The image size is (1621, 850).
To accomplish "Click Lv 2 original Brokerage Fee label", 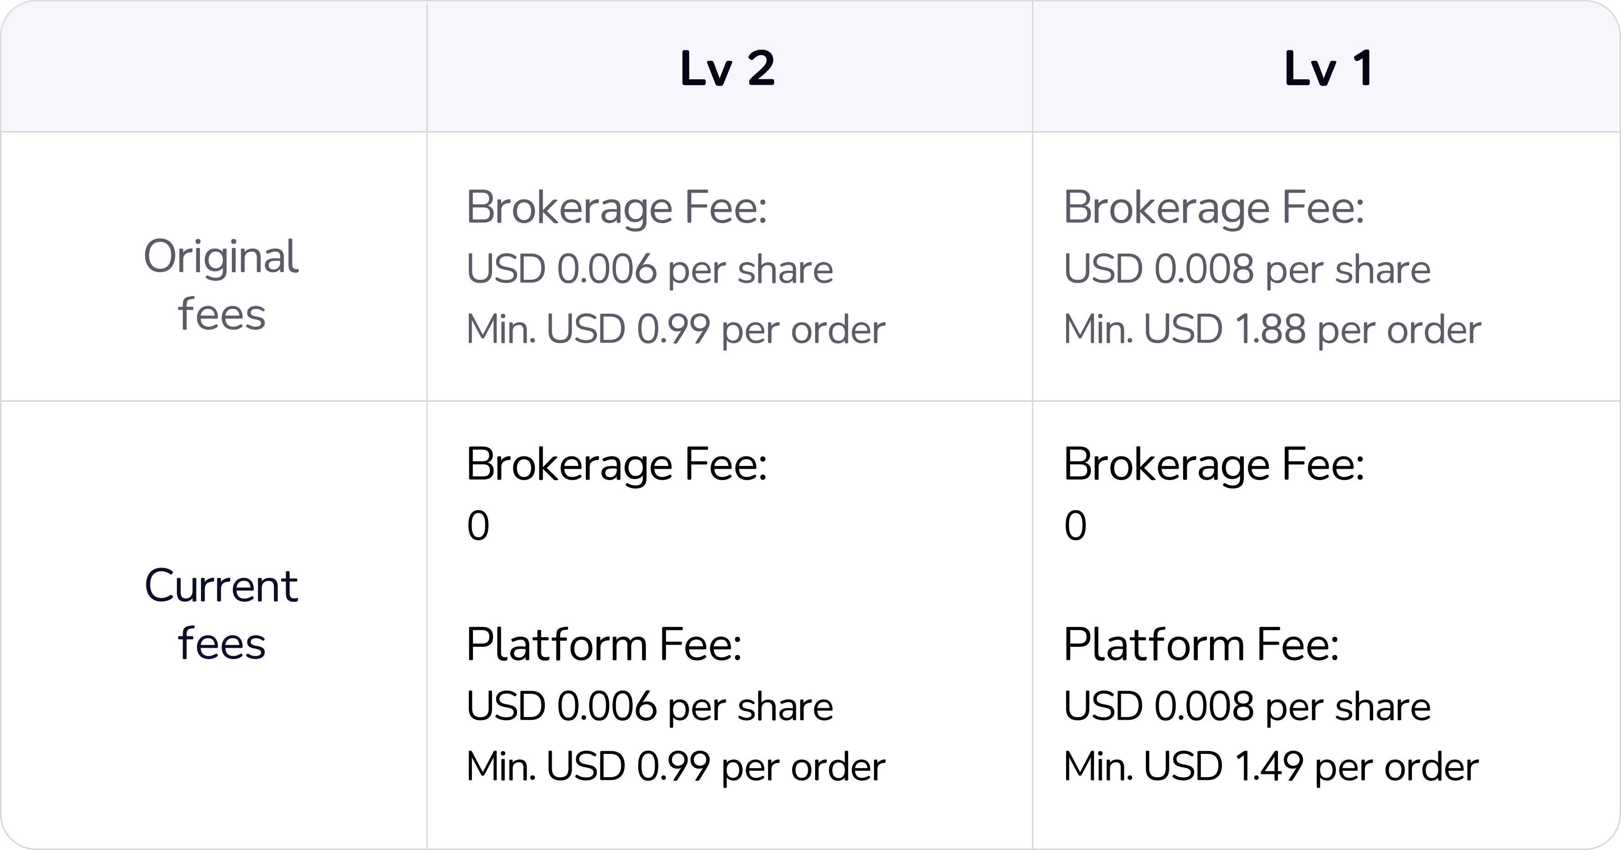I will coord(617,208).
